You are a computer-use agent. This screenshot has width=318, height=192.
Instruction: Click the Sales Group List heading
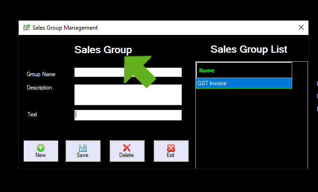pos(249,49)
